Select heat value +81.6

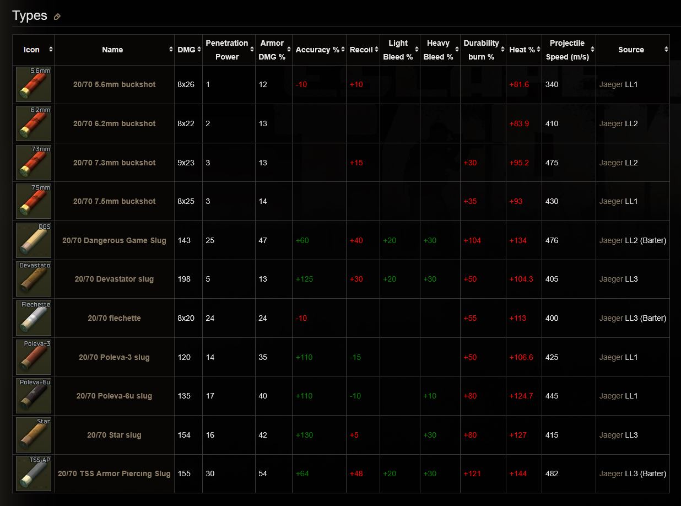[519, 84]
